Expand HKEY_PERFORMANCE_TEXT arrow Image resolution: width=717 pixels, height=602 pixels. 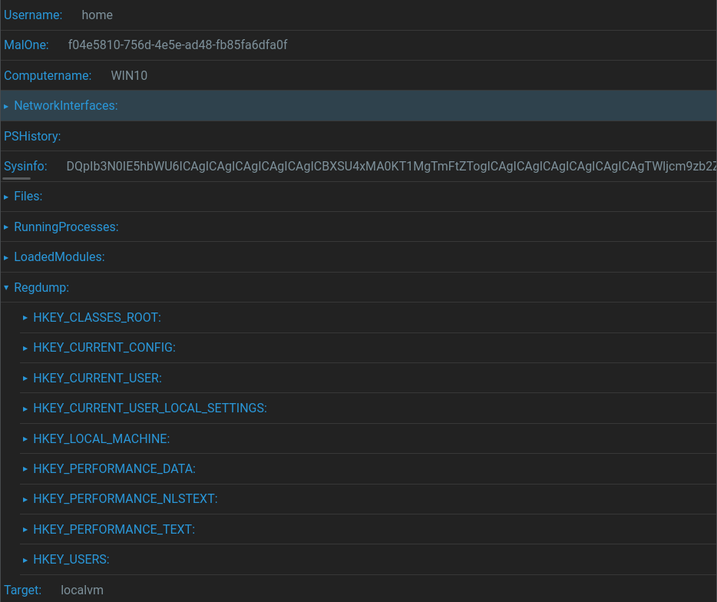[25, 530]
